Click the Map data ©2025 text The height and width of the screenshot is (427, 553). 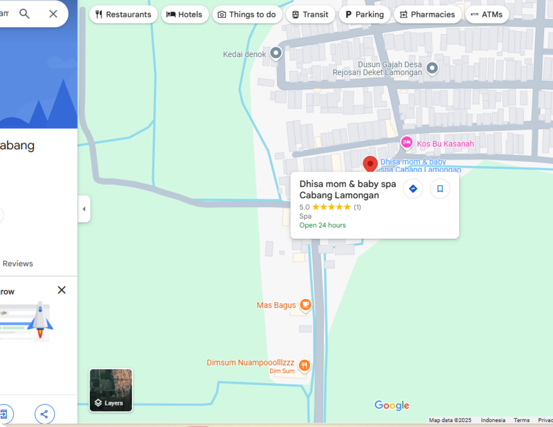(450, 420)
